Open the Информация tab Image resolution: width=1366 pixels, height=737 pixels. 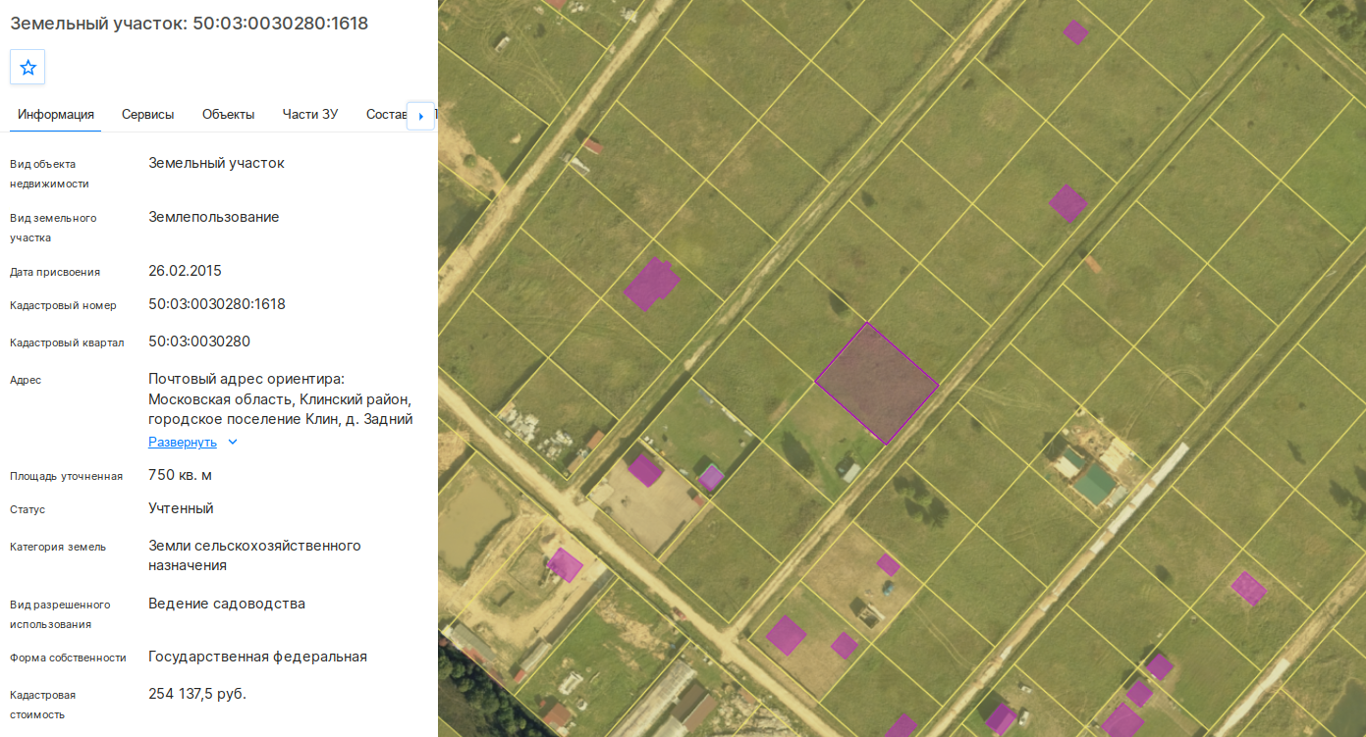click(56, 115)
